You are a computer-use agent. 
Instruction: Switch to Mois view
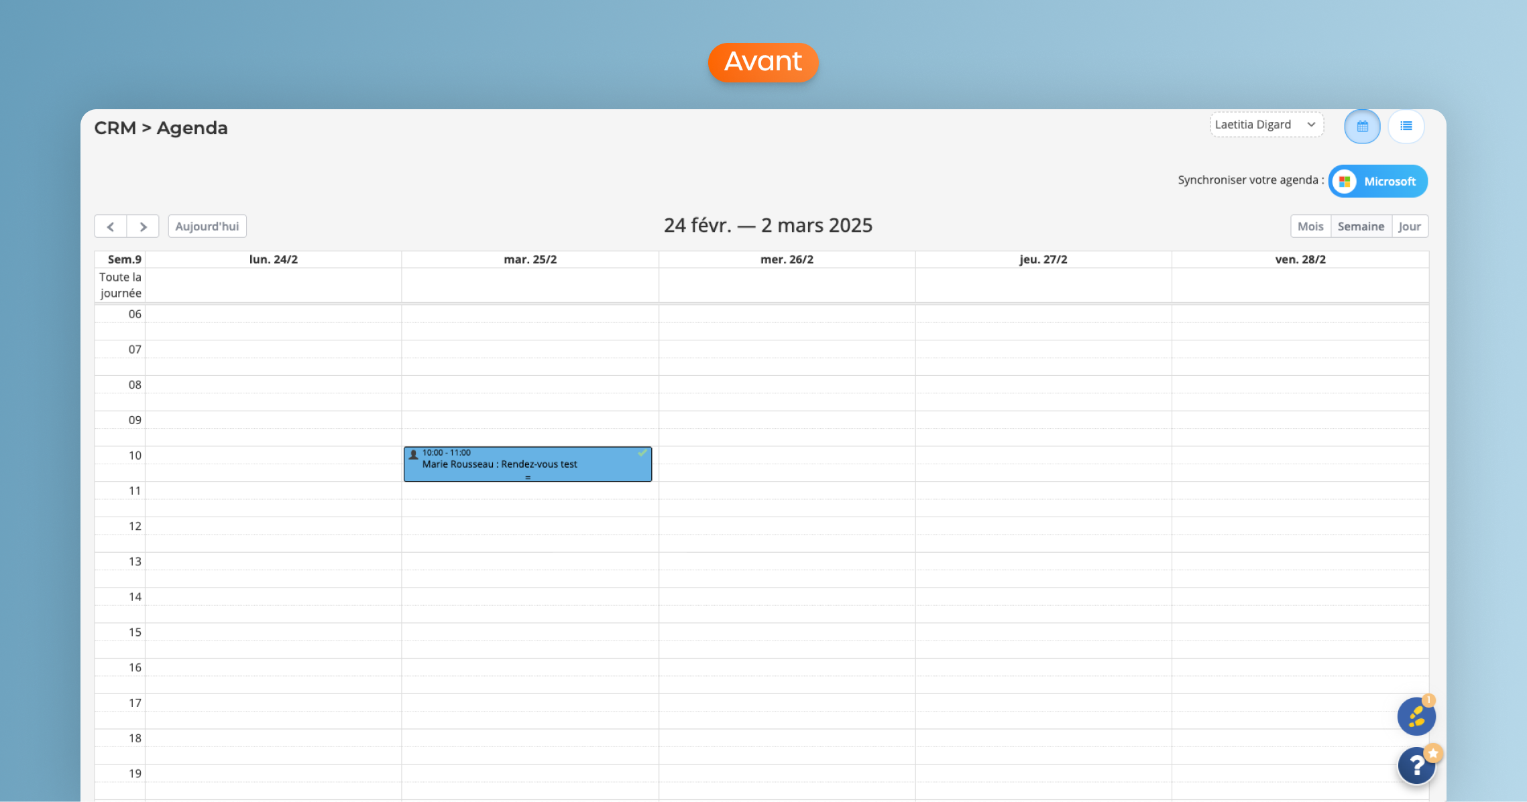(1310, 226)
